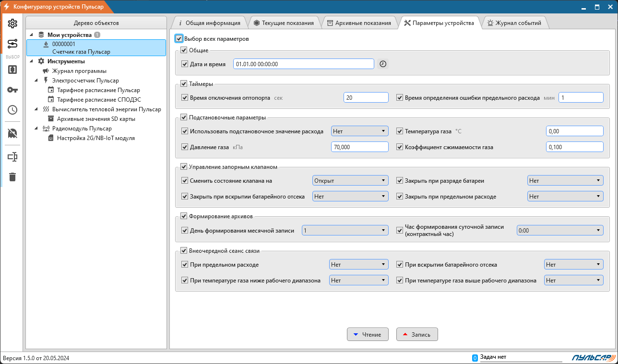Toggle Выбор всех параметров checkbox
Screen dimensions: 618x364
point(179,39)
